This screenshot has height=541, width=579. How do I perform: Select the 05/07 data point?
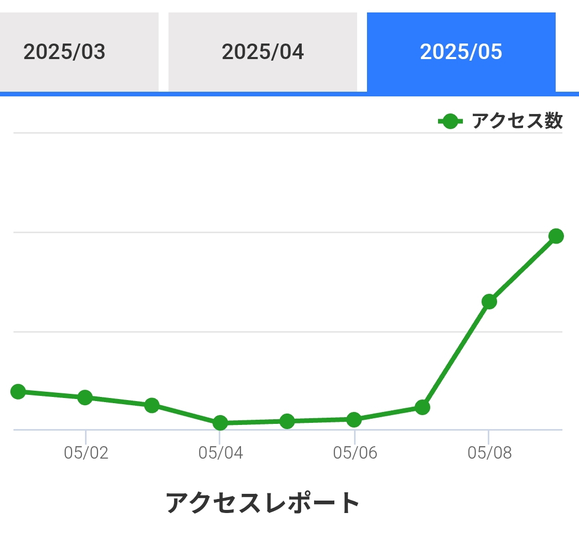point(422,407)
